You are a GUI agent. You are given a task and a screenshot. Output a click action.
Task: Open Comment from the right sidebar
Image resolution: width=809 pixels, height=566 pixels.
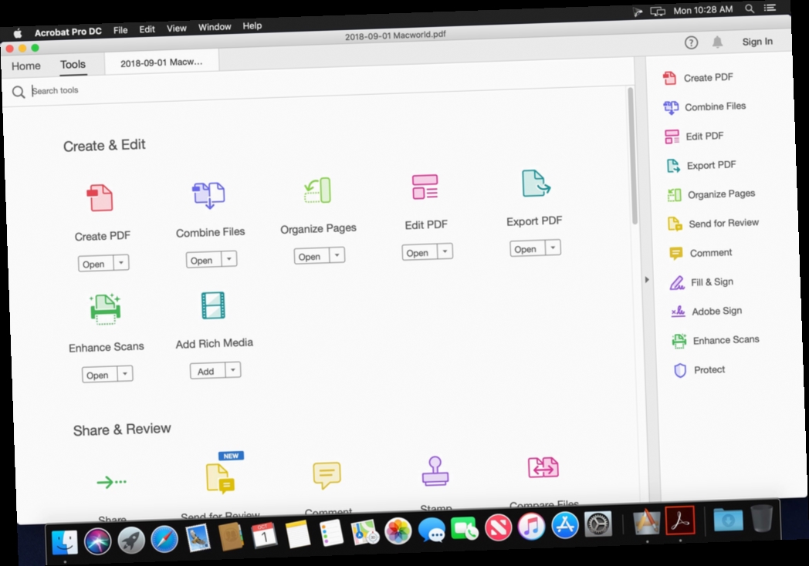pos(701,253)
